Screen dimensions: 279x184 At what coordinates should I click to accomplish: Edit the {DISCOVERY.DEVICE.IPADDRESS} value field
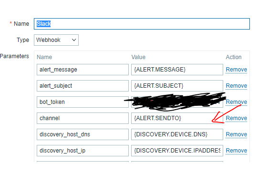pyautogui.click(x=177, y=151)
